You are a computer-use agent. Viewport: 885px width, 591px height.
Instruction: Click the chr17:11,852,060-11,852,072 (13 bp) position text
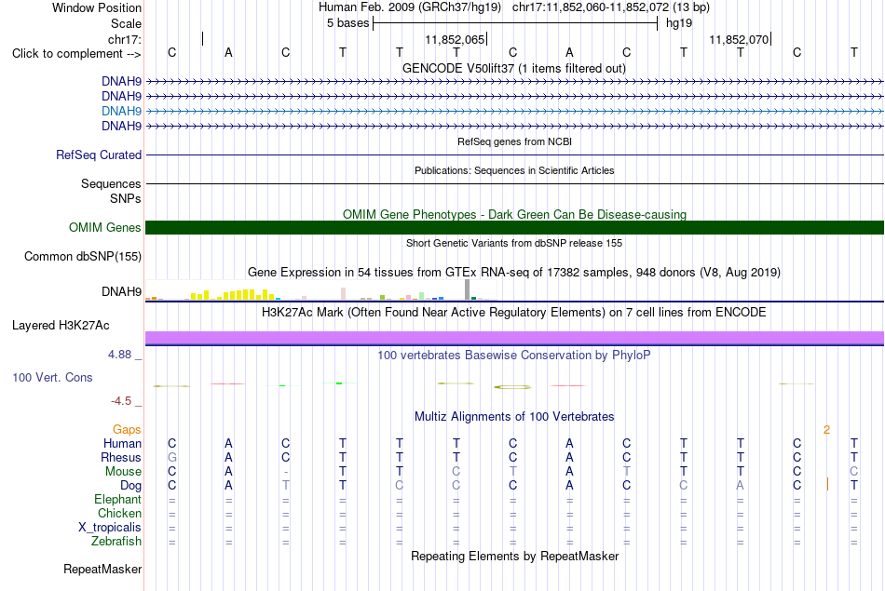coord(611,7)
